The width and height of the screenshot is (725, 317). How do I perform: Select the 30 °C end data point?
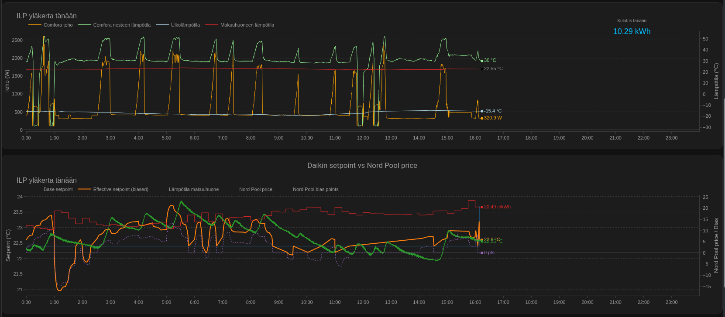[x=482, y=61]
